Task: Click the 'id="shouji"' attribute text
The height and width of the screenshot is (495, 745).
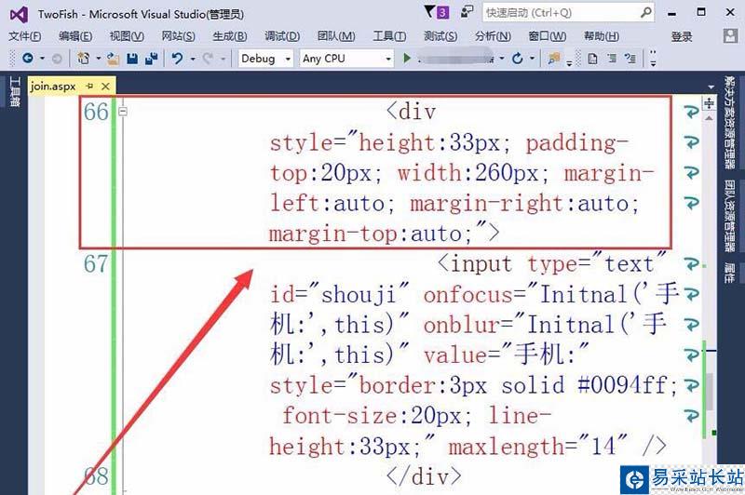Action: pos(339,294)
